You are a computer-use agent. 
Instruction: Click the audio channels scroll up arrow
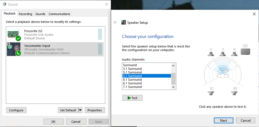pyautogui.click(x=173, y=66)
